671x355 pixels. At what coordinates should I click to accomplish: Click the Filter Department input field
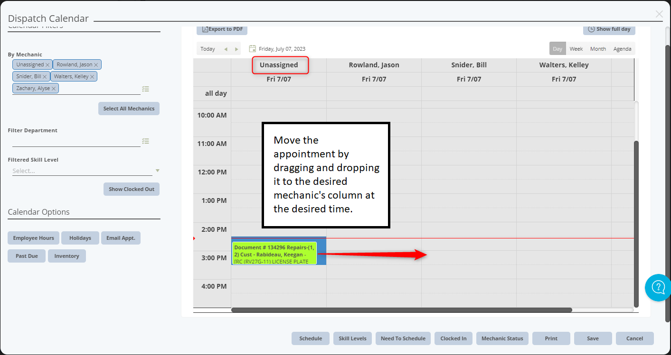[x=76, y=141]
